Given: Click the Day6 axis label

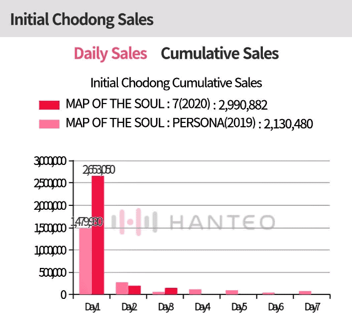Looking at the screenshot, I should pyautogui.click(x=276, y=307).
